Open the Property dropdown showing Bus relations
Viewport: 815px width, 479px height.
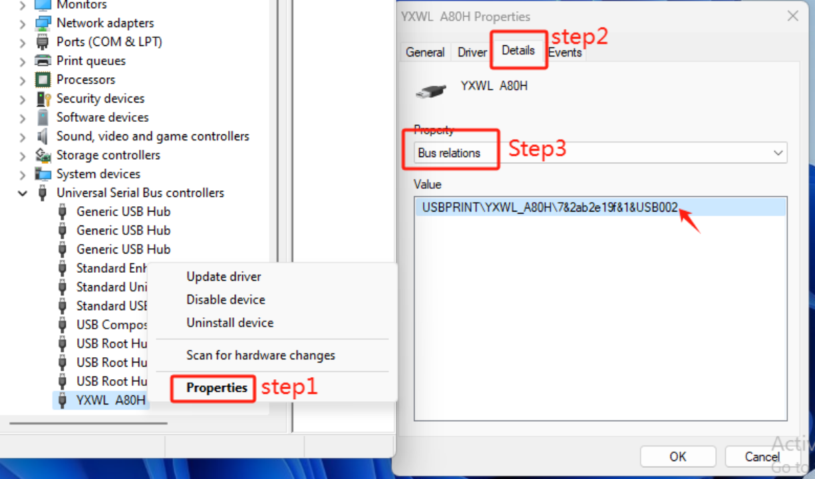tap(600, 153)
